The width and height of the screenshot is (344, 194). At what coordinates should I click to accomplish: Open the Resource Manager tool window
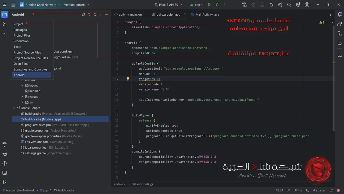pos(5,24)
